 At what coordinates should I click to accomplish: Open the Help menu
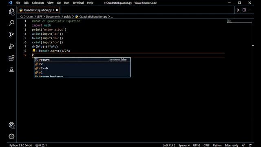pyautogui.click(x=90, y=3)
